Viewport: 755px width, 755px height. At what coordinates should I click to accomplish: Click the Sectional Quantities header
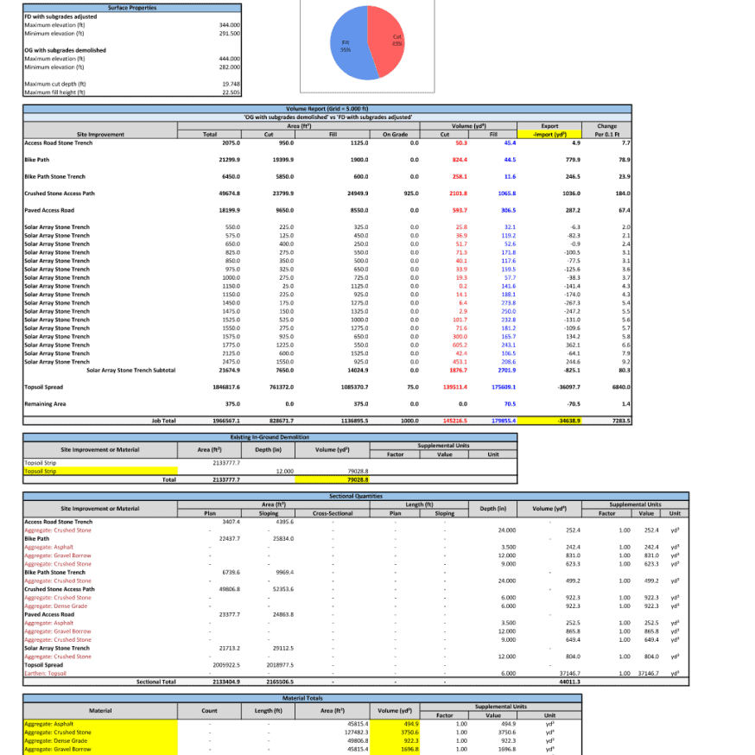376,492
